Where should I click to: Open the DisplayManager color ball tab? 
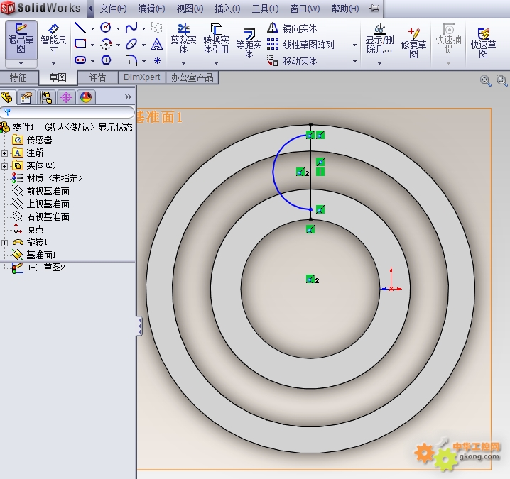(86, 97)
